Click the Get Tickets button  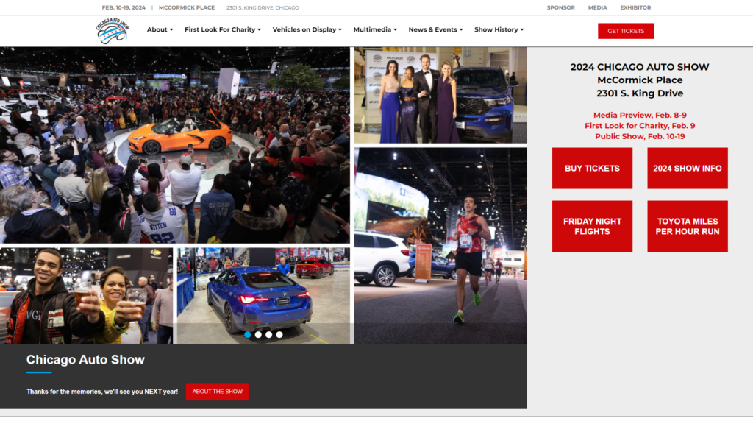pos(626,31)
